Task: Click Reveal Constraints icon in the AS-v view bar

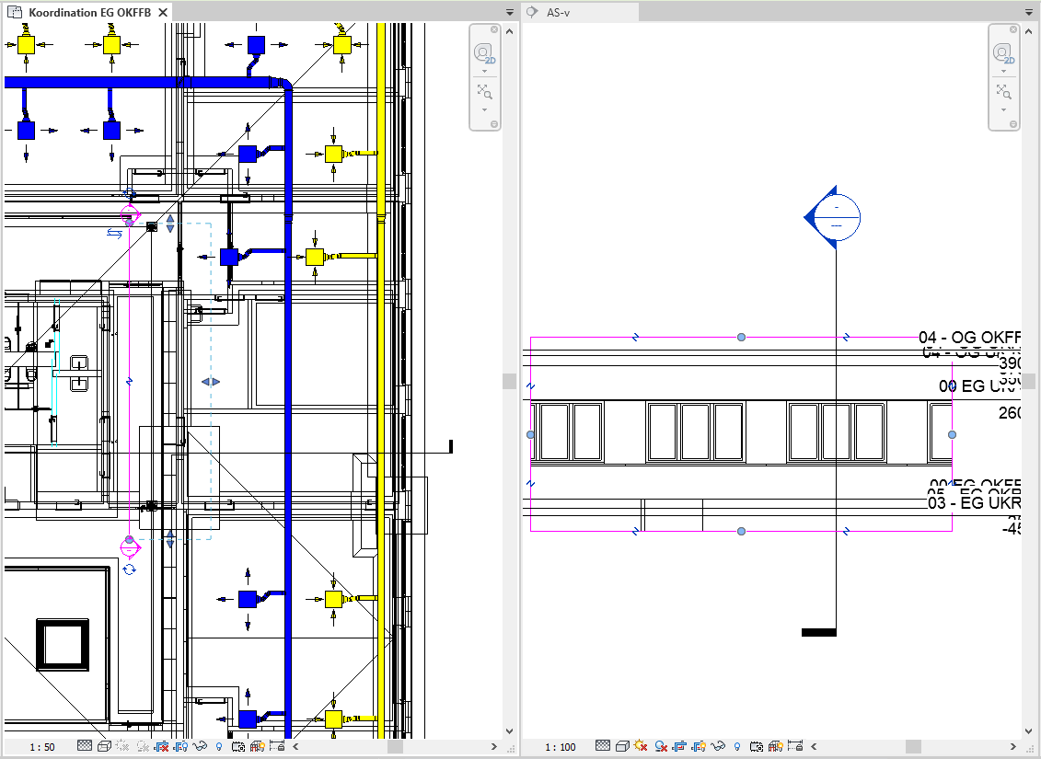Action: pos(795,747)
